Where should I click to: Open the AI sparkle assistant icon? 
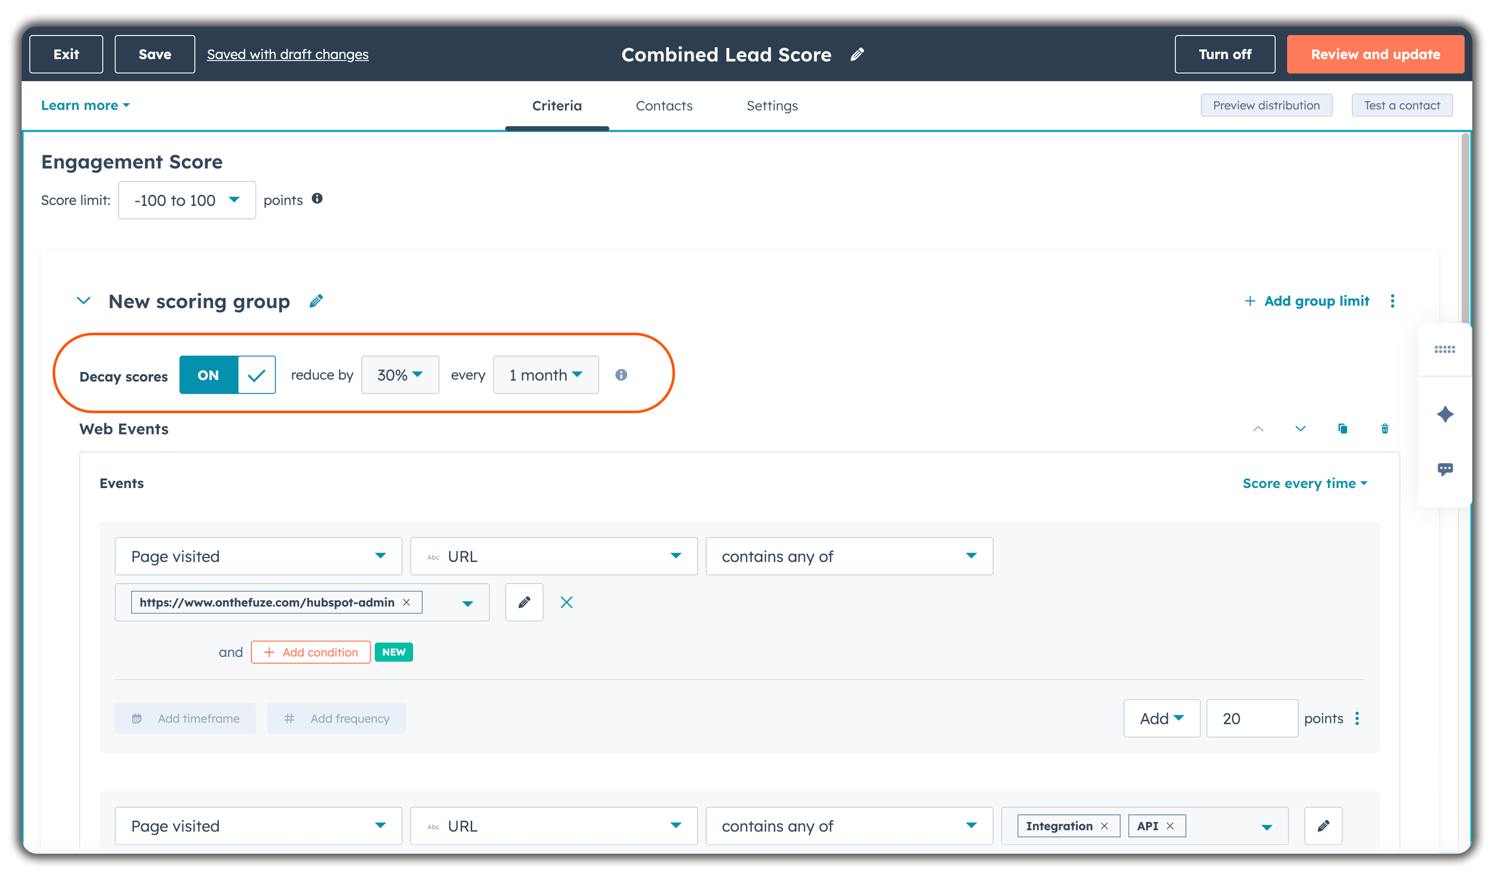[1444, 414]
